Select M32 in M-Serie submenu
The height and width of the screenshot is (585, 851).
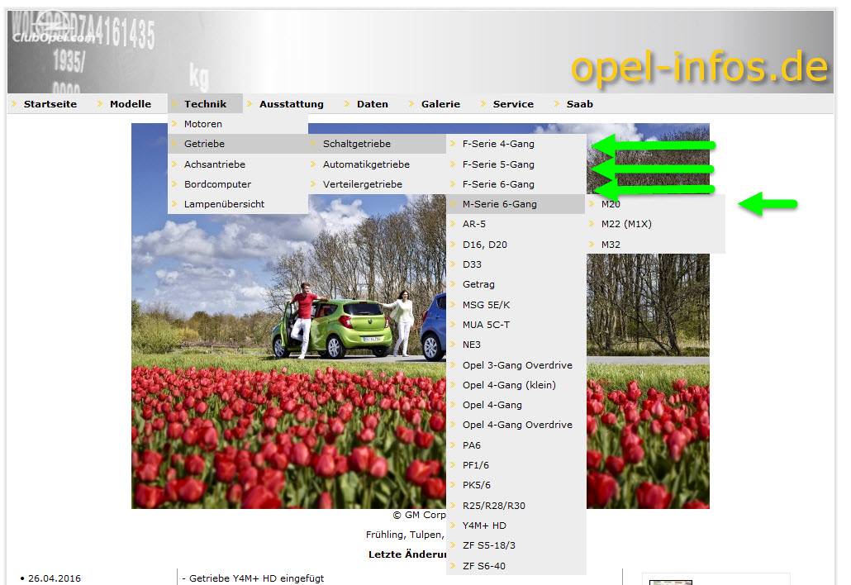coord(656,245)
